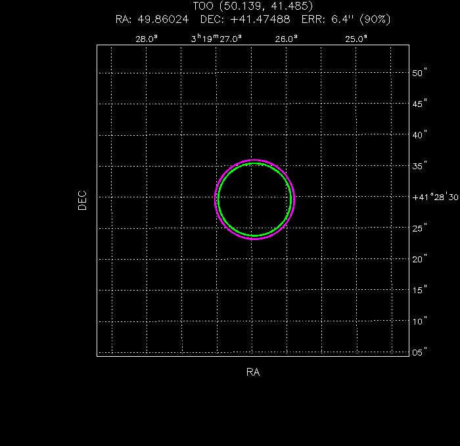Viewport: 460px width, 446px height.
Task: Click the 35" declination tick label
Action: click(x=419, y=166)
